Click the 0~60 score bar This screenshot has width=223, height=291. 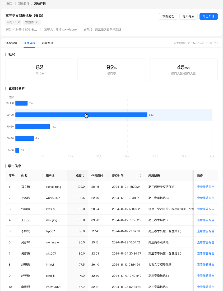coord(17,150)
